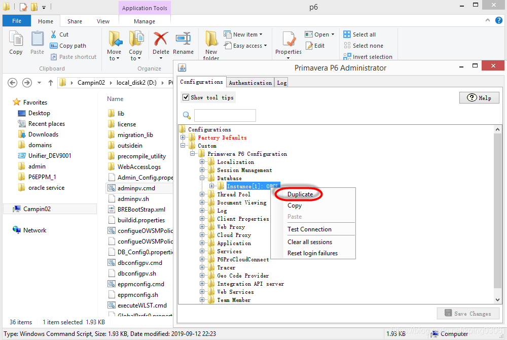Select the adminpv.cmd file icon

pos(112,188)
